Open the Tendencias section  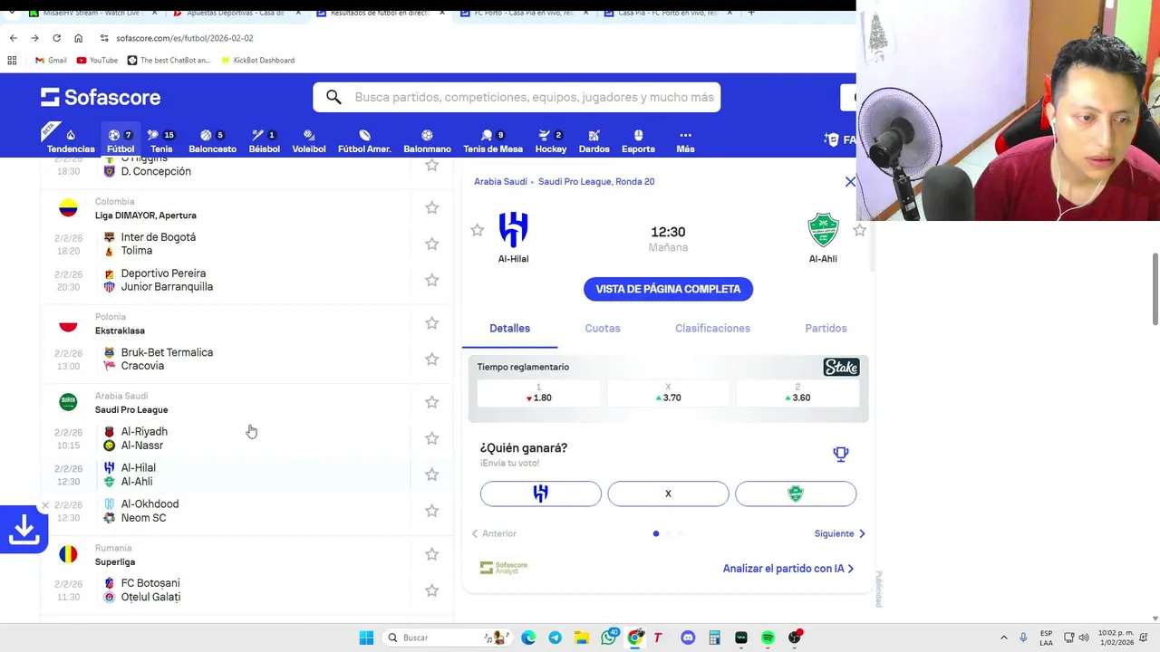[70, 140]
